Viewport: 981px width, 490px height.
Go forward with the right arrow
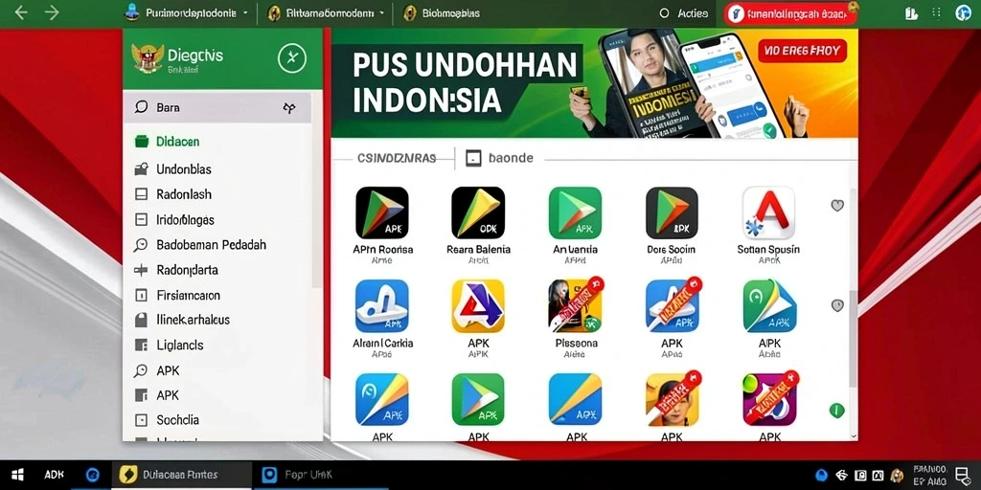coord(52,12)
